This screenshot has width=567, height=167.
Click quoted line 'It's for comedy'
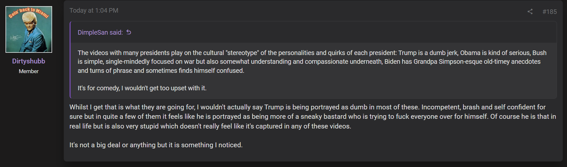click(142, 88)
